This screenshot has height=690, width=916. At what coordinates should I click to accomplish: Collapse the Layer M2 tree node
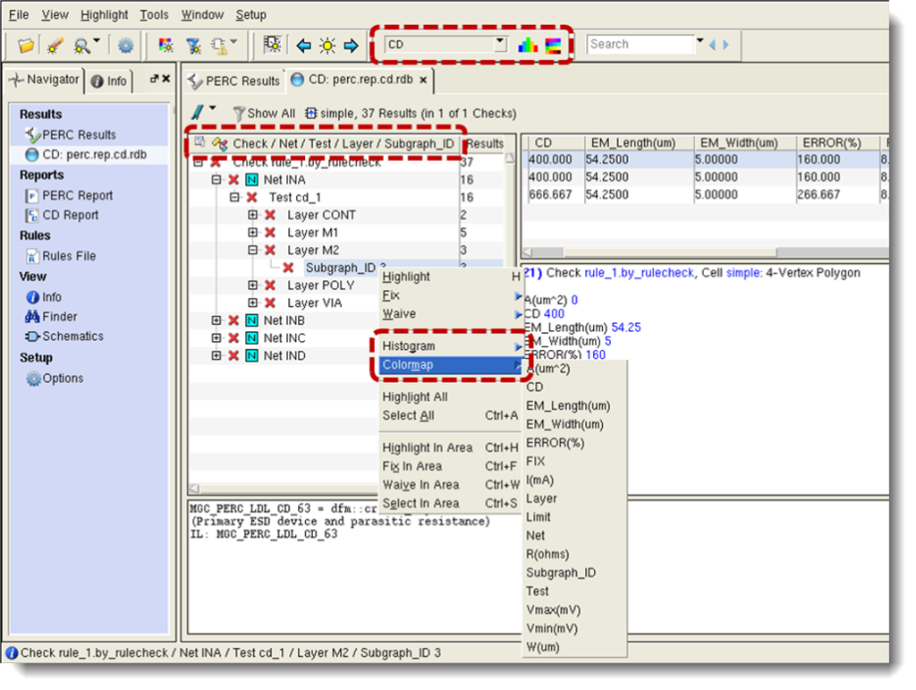252,250
